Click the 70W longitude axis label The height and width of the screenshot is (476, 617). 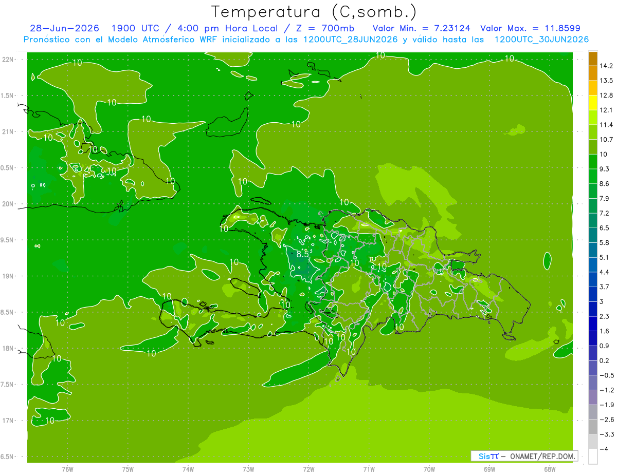click(x=429, y=469)
